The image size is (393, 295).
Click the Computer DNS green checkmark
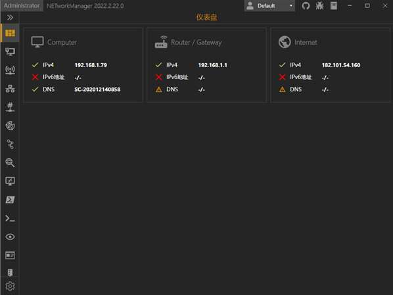35,89
